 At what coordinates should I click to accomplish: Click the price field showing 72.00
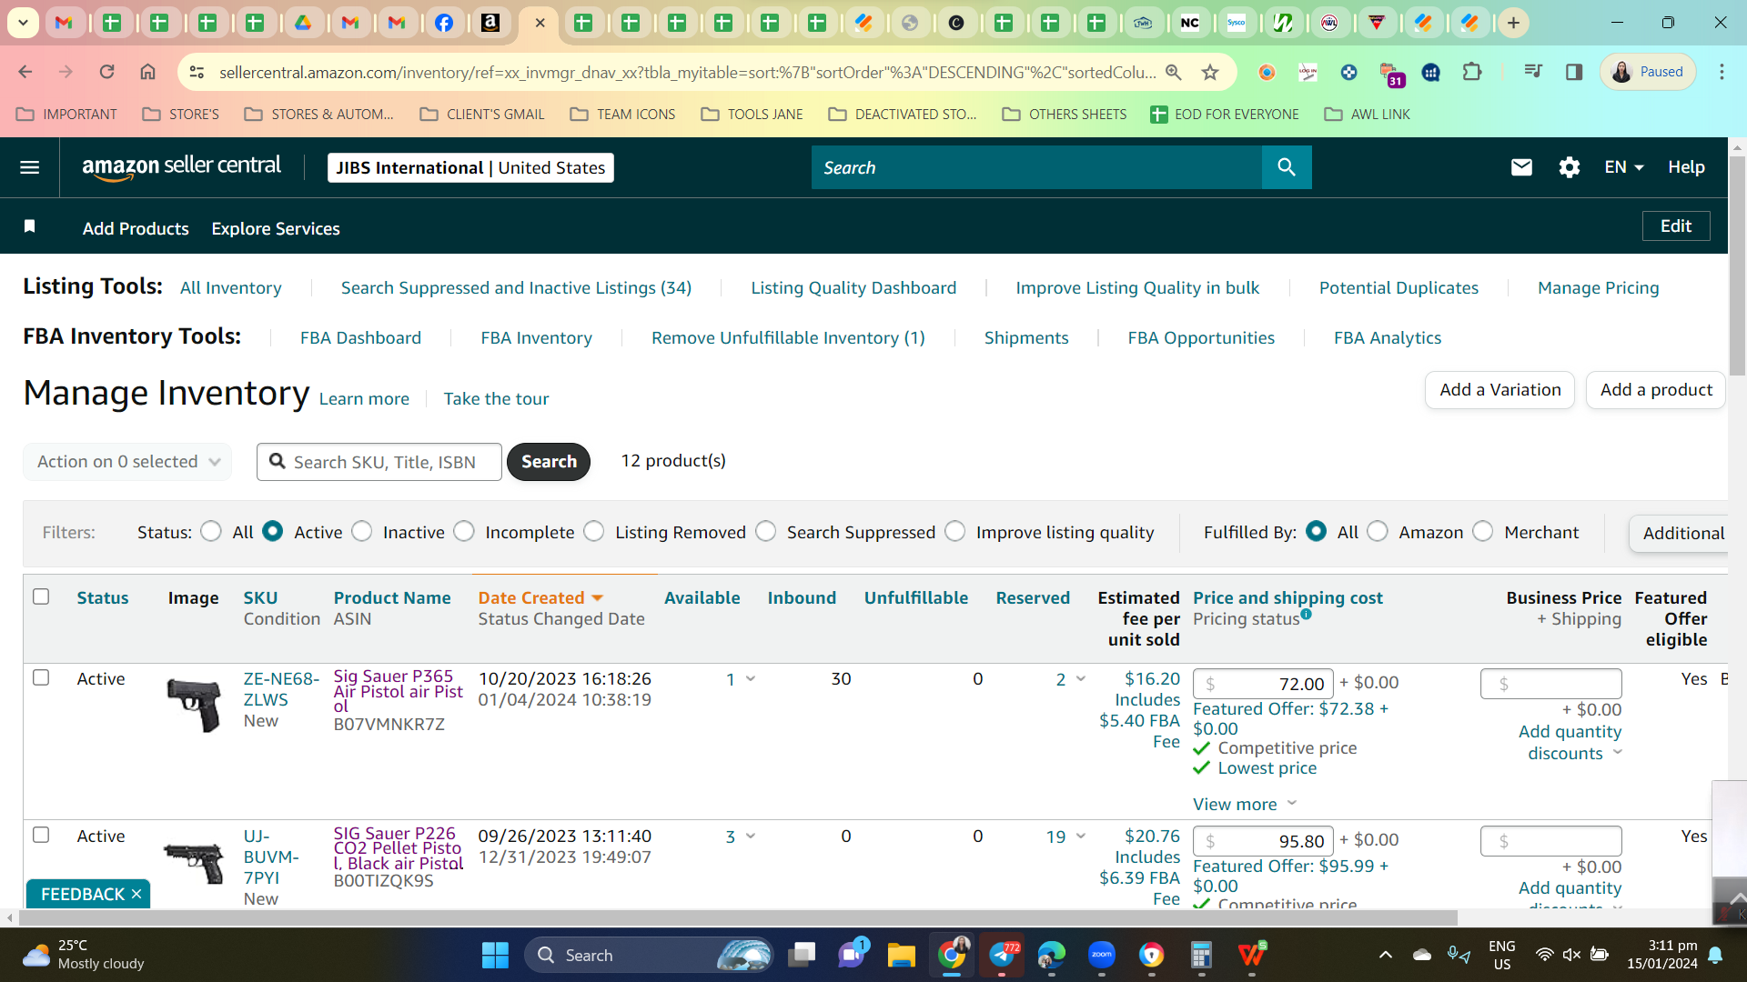pyautogui.click(x=1263, y=683)
